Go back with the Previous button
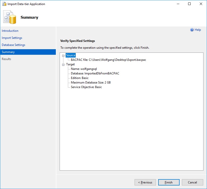This screenshot has height=189, width=207. tap(145, 182)
